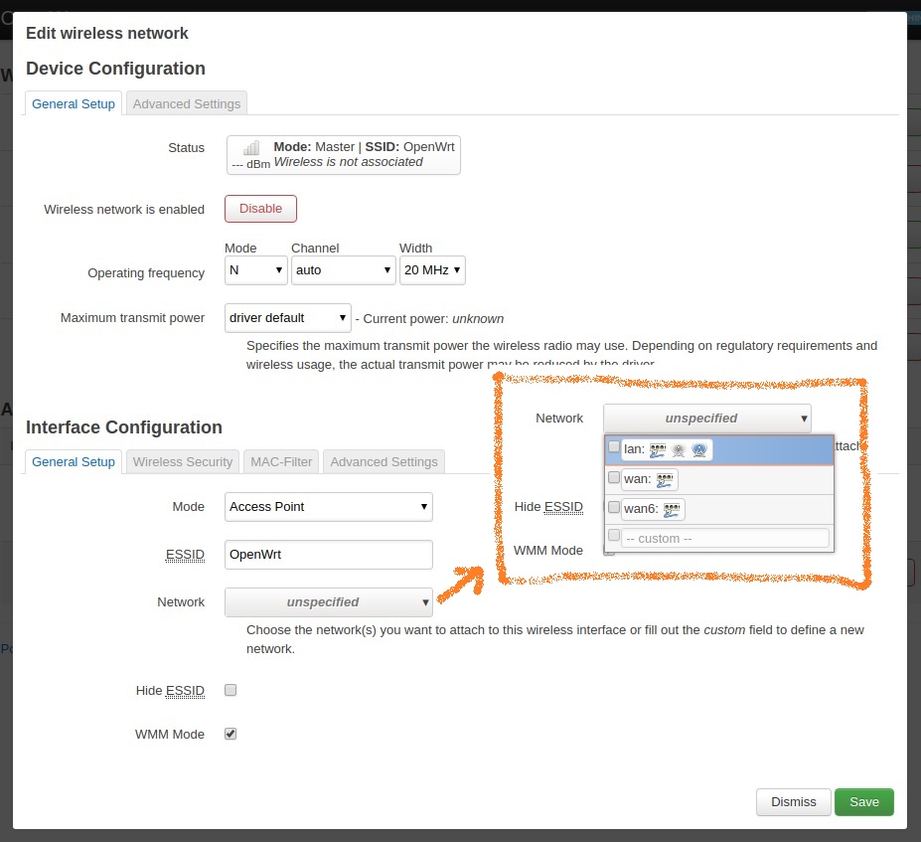
Task: Check the lan network checkbox
Action: pos(614,447)
